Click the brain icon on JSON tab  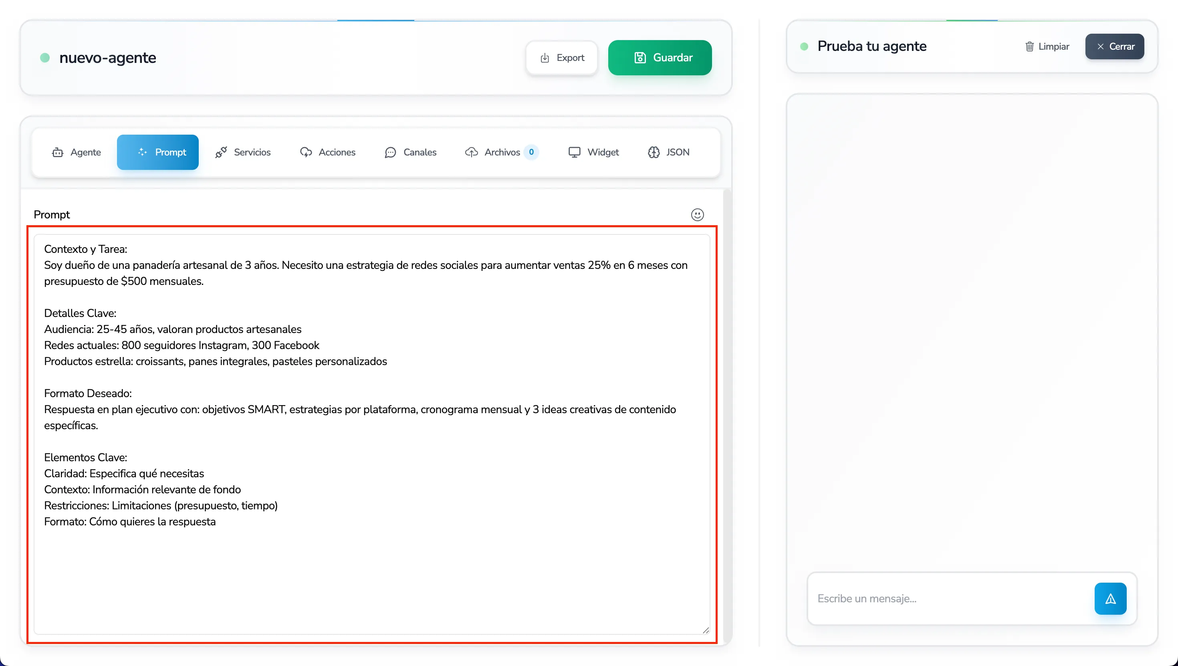tap(654, 152)
